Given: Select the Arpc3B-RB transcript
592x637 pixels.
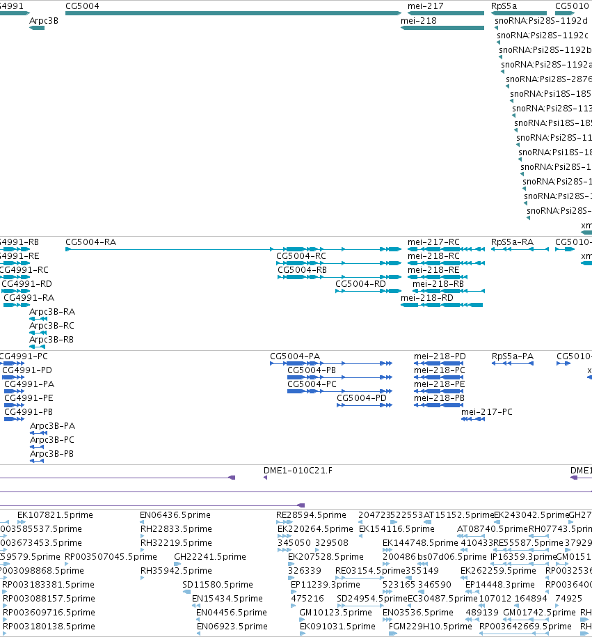Looking at the screenshot, I should [x=51, y=339].
